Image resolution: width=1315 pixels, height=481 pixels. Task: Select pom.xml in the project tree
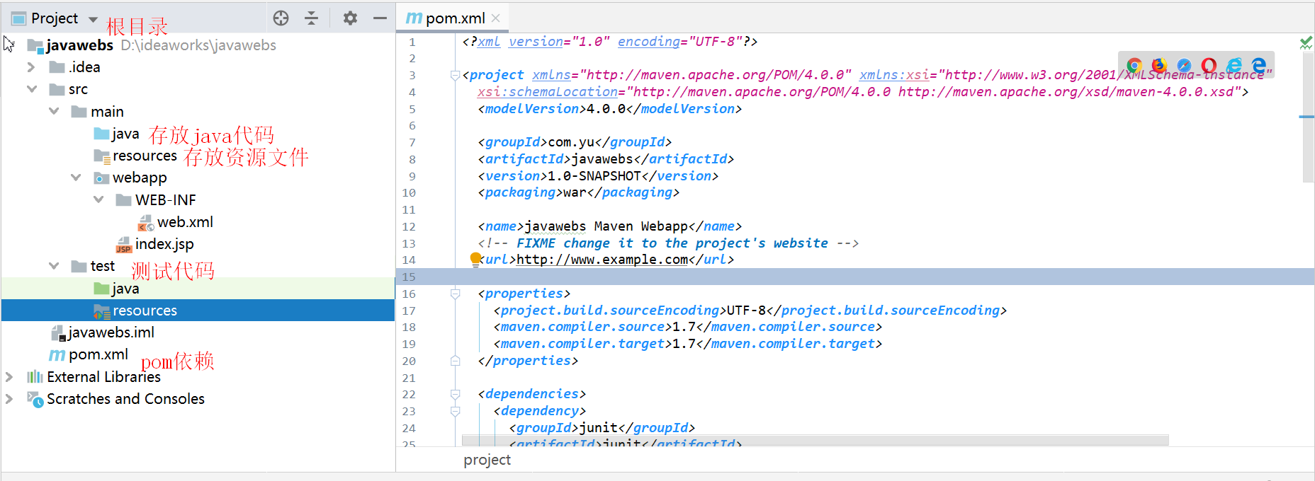coord(98,354)
